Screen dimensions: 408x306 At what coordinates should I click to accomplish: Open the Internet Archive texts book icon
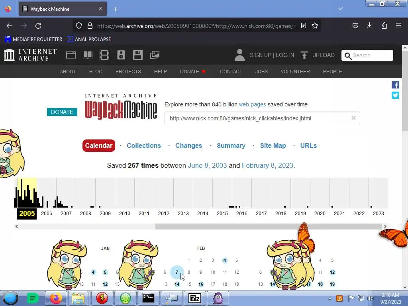pyautogui.click(x=88, y=55)
